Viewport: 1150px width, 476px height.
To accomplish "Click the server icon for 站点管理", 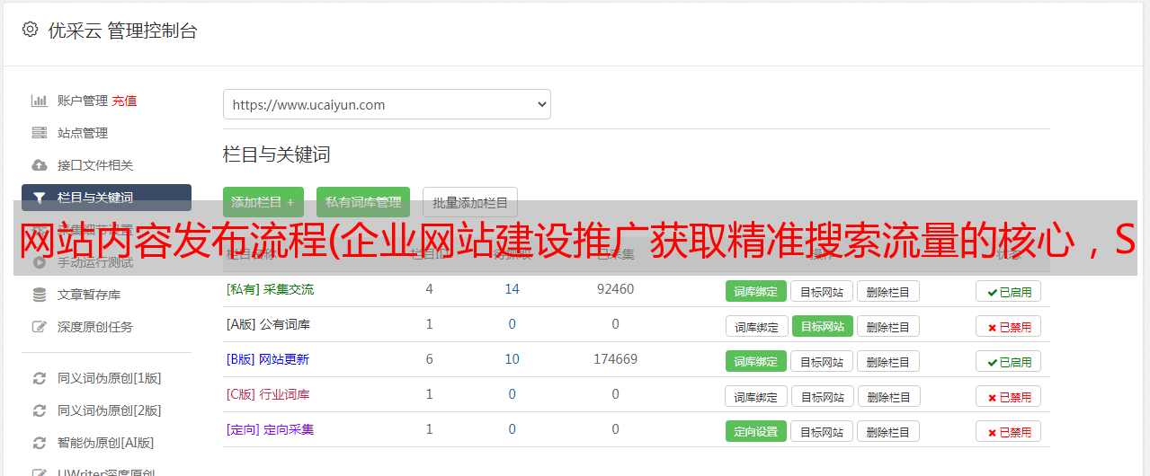I will [x=40, y=133].
